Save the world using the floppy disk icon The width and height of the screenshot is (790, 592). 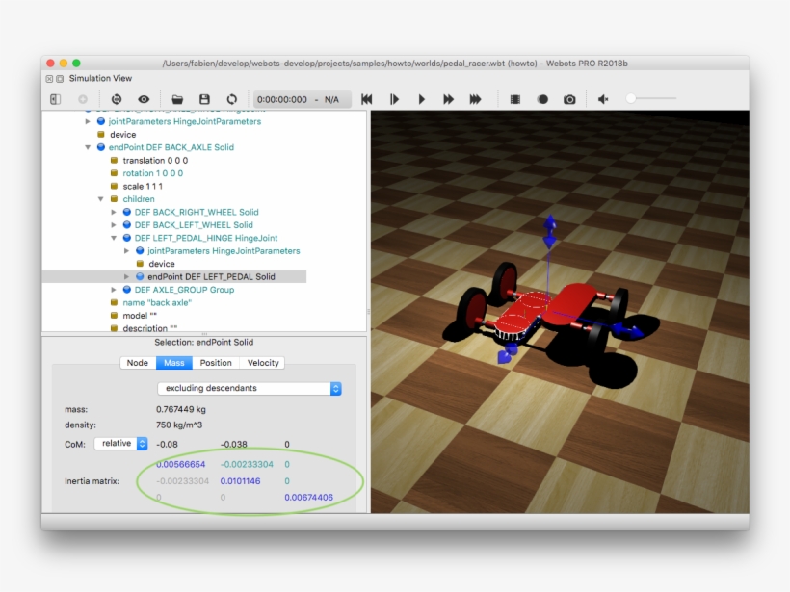tap(204, 99)
